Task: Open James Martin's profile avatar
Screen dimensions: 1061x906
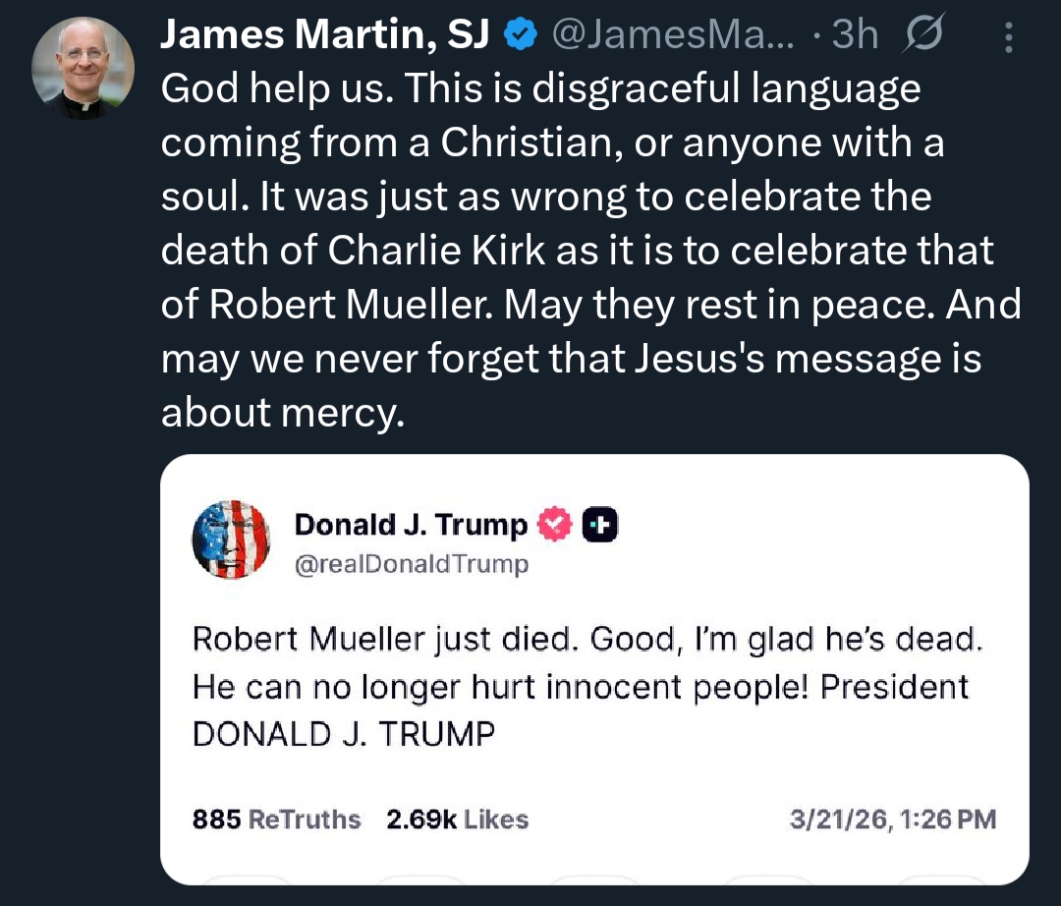Action: click(83, 69)
